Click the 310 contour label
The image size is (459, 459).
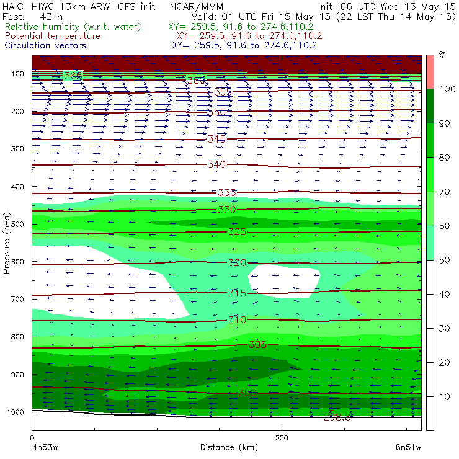(x=237, y=319)
